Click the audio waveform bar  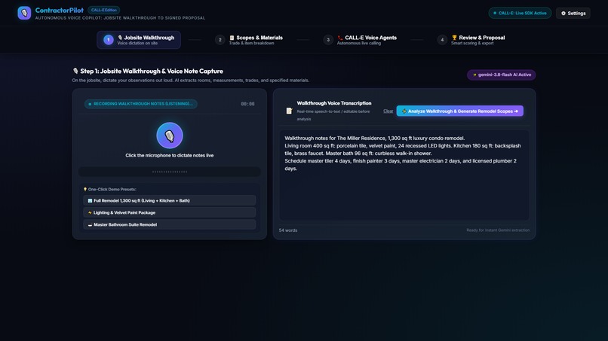click(x=170, y=172)
